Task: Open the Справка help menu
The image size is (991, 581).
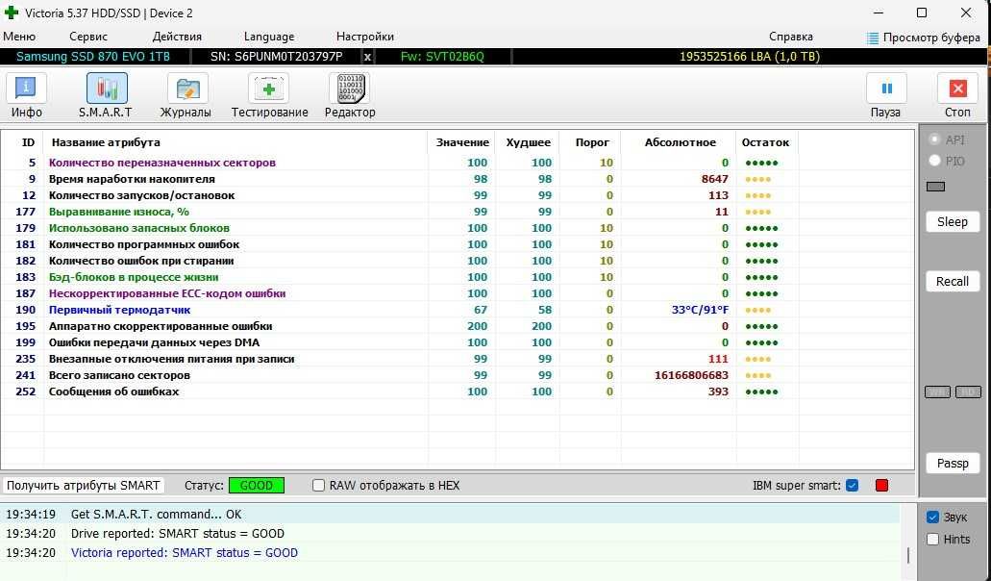Action: tap(791, 37)
